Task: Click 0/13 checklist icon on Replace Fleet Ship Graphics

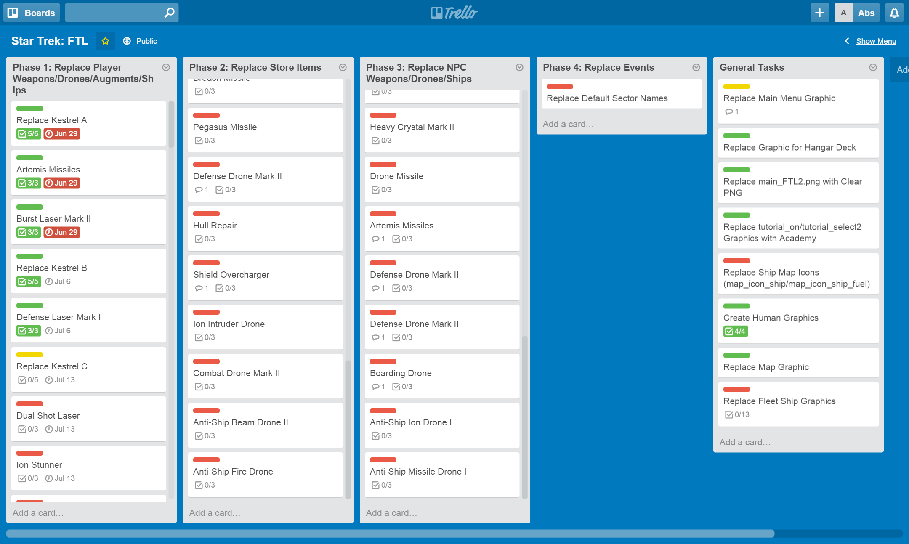Action: 729,415
